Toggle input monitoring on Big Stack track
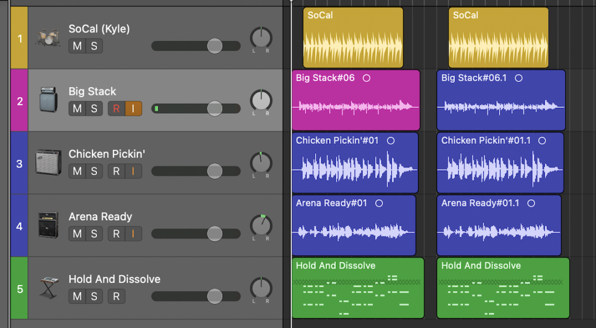 133,109
